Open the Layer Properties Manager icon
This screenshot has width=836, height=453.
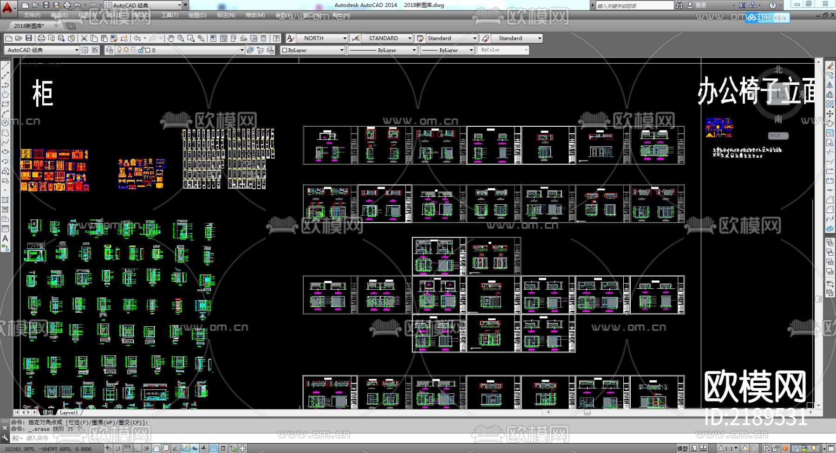point(109,50)
